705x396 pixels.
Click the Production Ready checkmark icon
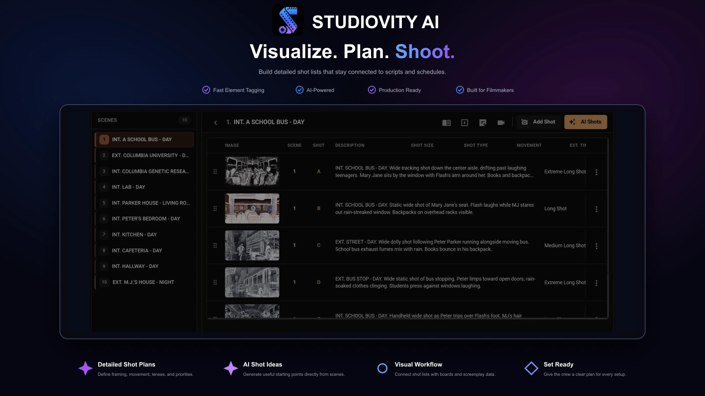click(x=372, y=90)
